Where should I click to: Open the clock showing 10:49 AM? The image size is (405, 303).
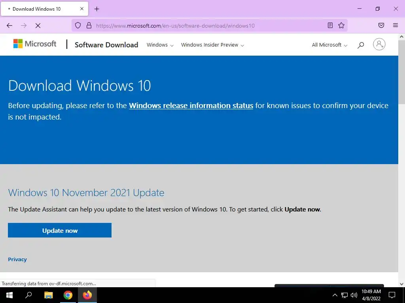371,295
